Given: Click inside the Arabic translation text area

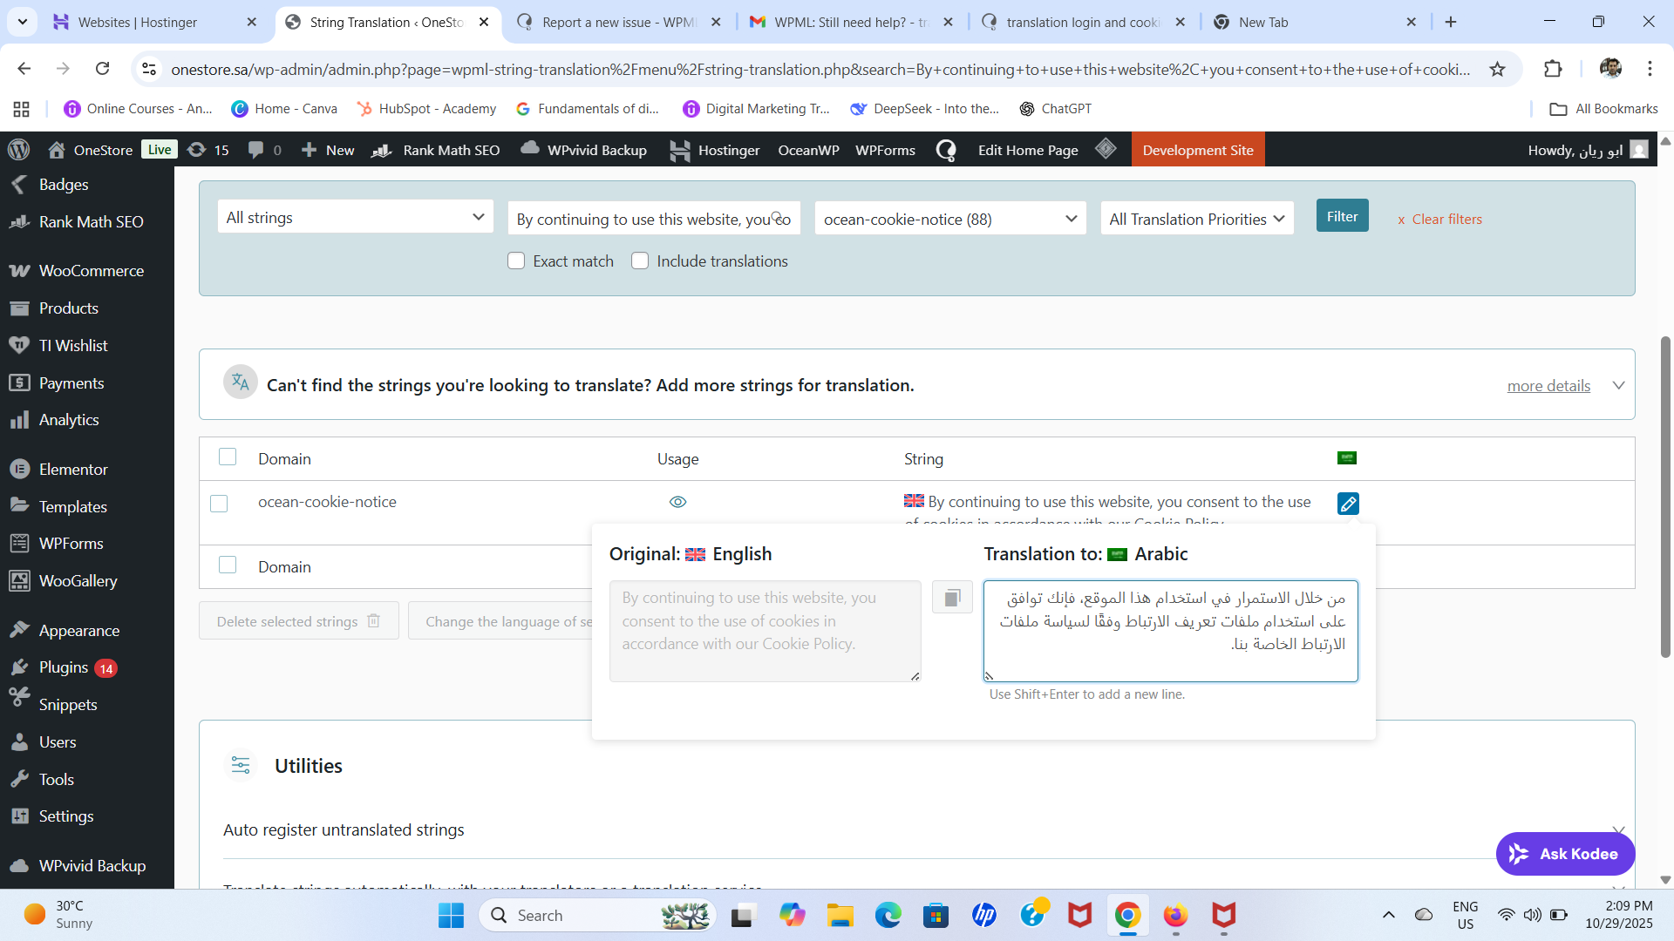Looking at the screenshot, I should coord(1170,631).
